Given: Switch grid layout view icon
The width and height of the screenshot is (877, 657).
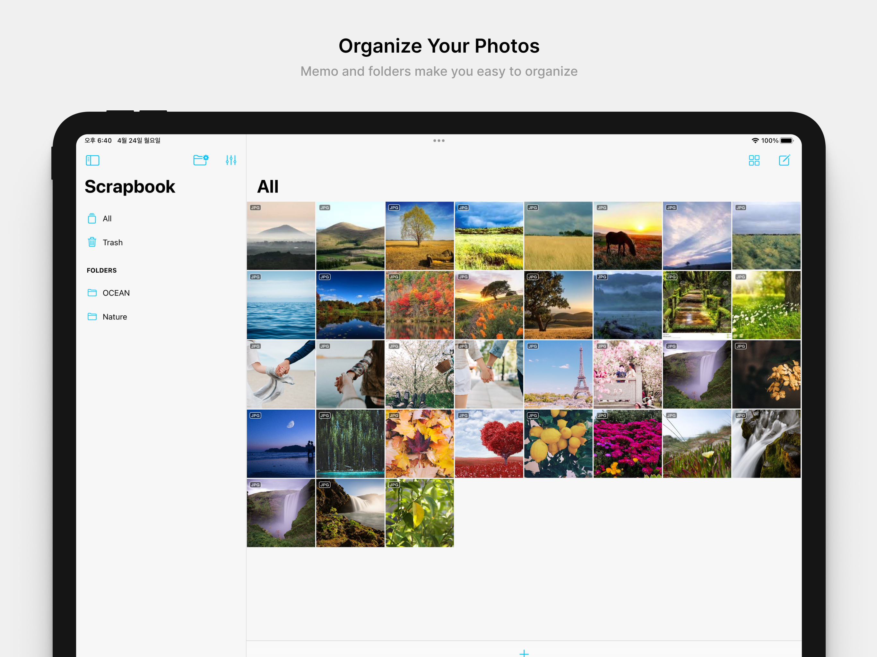Looking at the screenshot, I should (754, 160).
